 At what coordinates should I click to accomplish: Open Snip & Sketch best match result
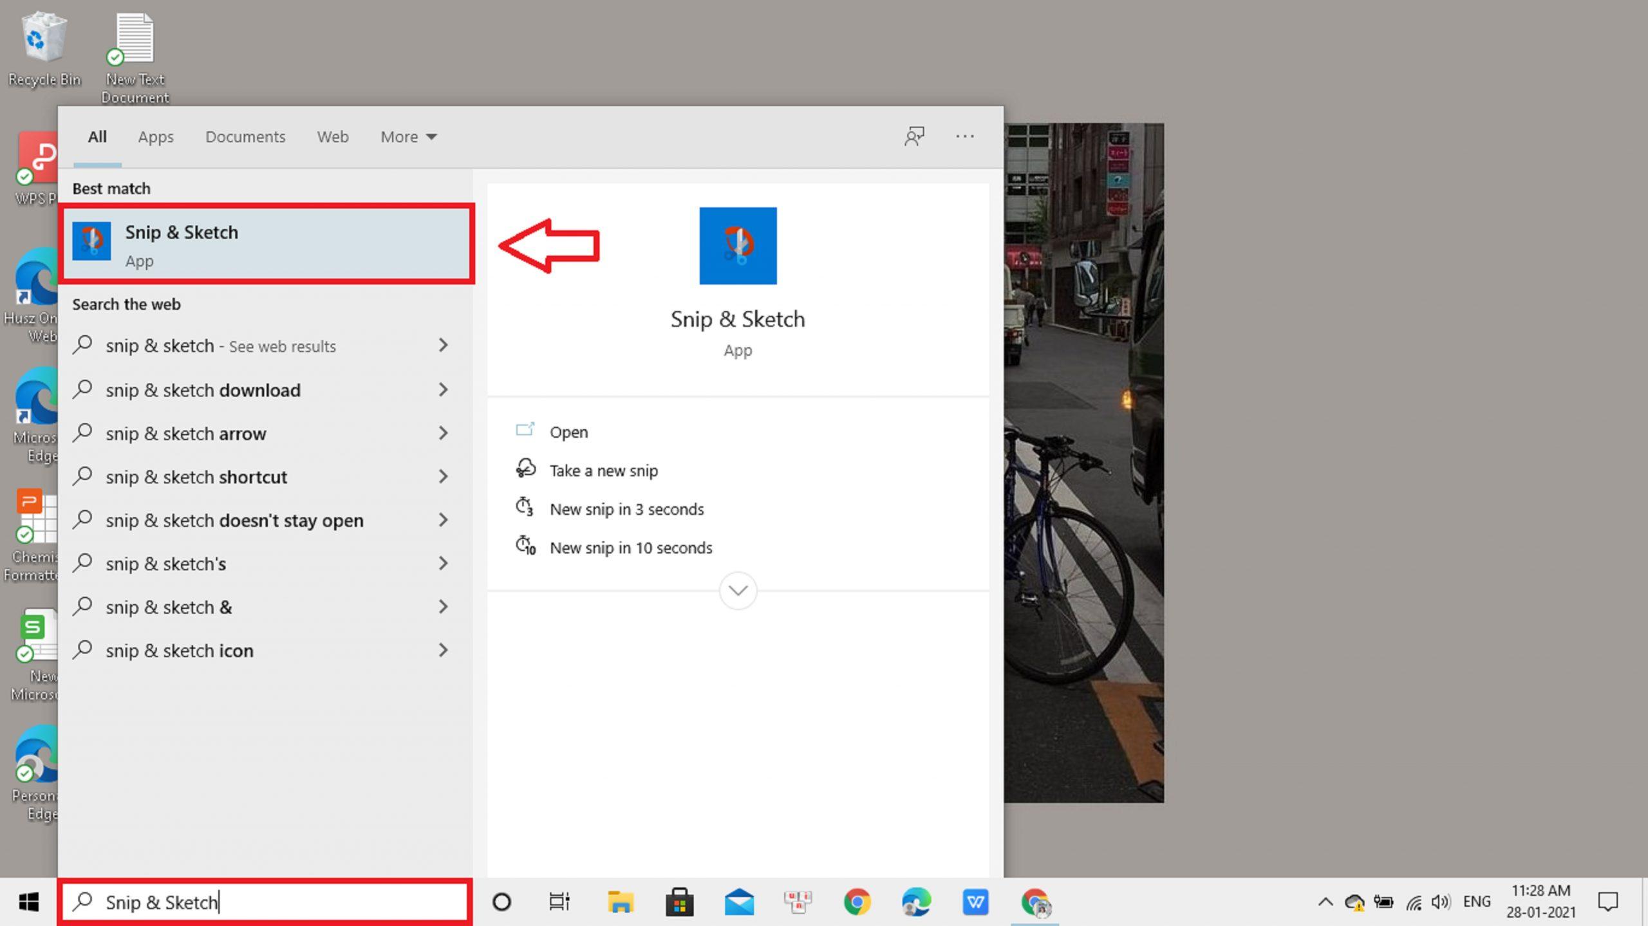(x=267, y=244)
